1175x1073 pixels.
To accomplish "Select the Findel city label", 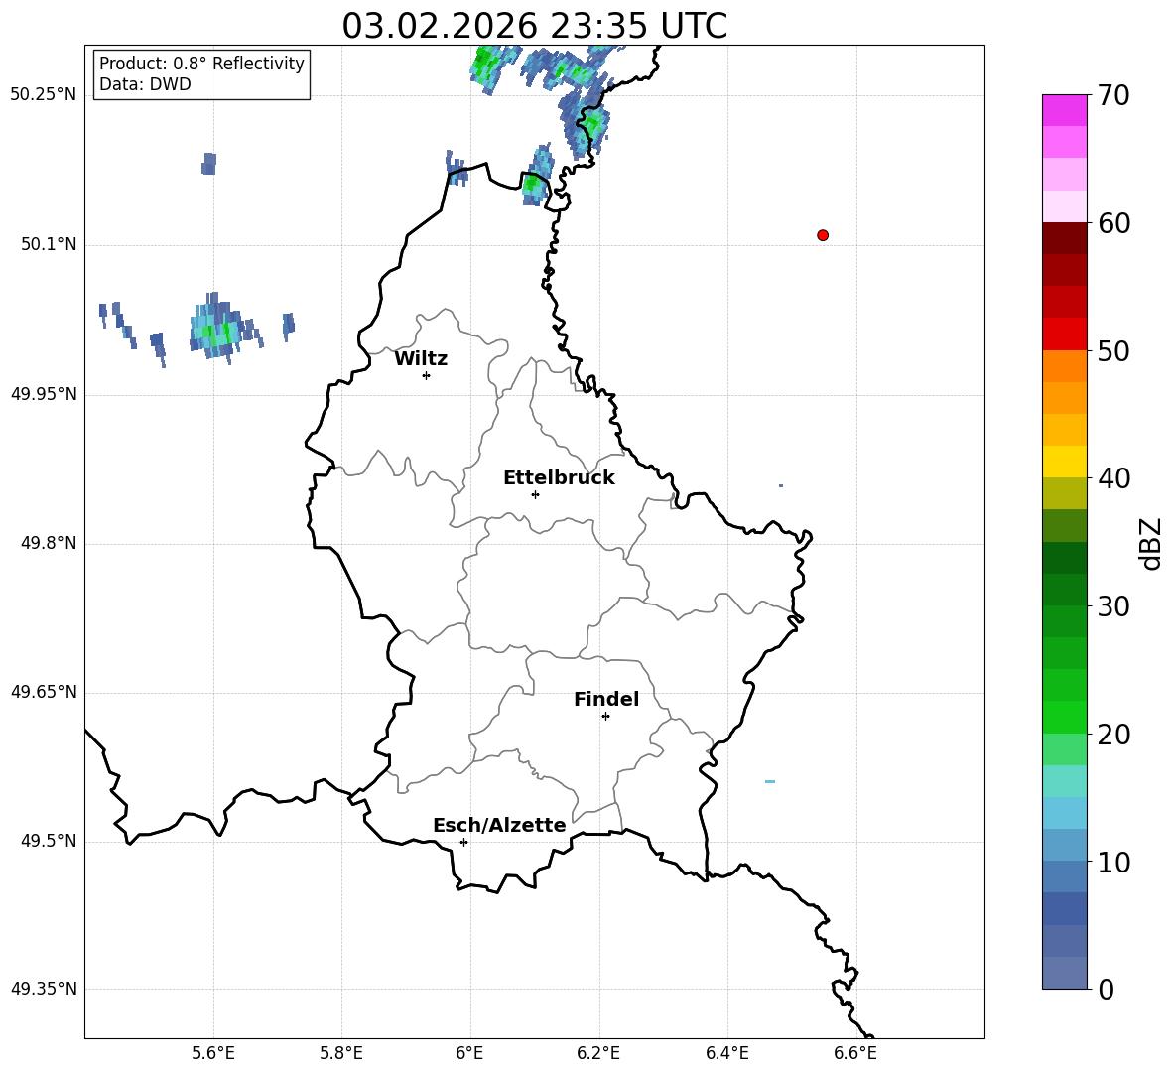I will click(606, 699).
